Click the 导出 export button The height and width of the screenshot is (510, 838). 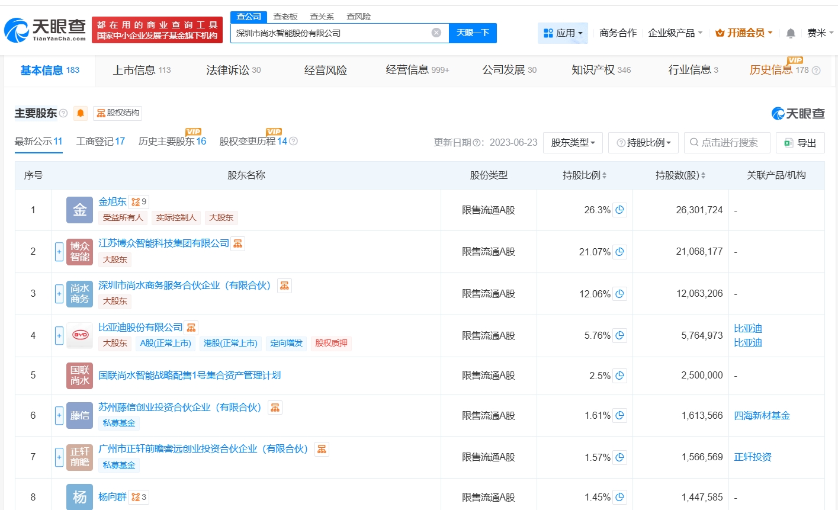(800, 143)
